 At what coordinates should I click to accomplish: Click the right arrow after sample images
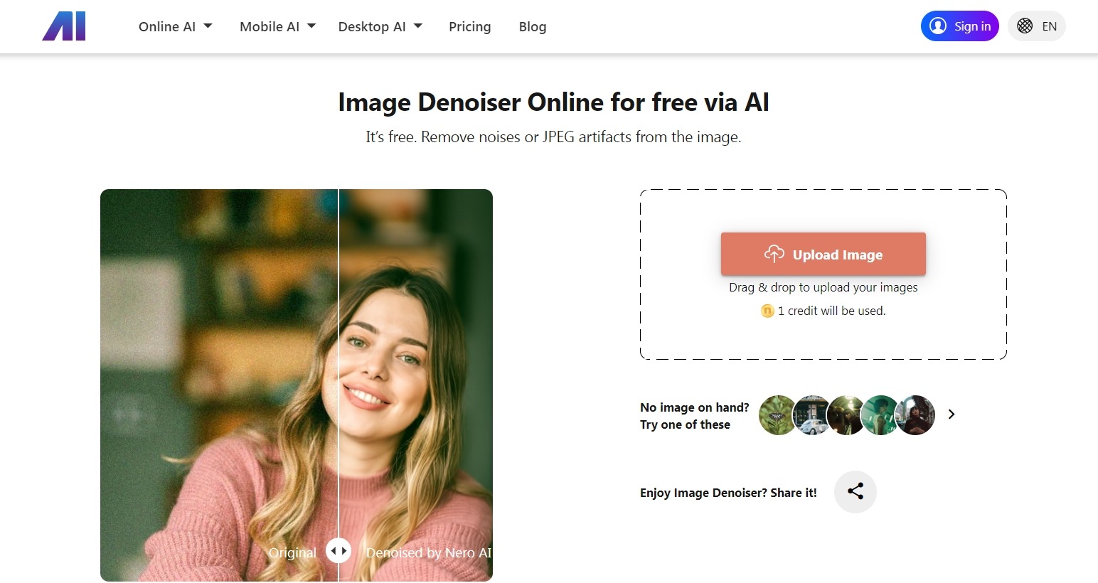(952, 414)
